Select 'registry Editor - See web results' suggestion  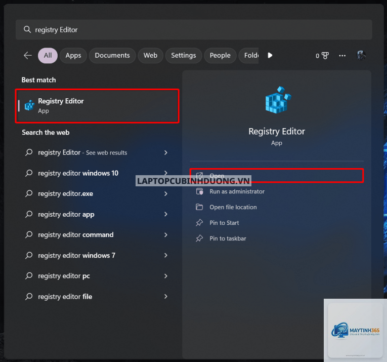pyautogui.click(x=97, y=152)
